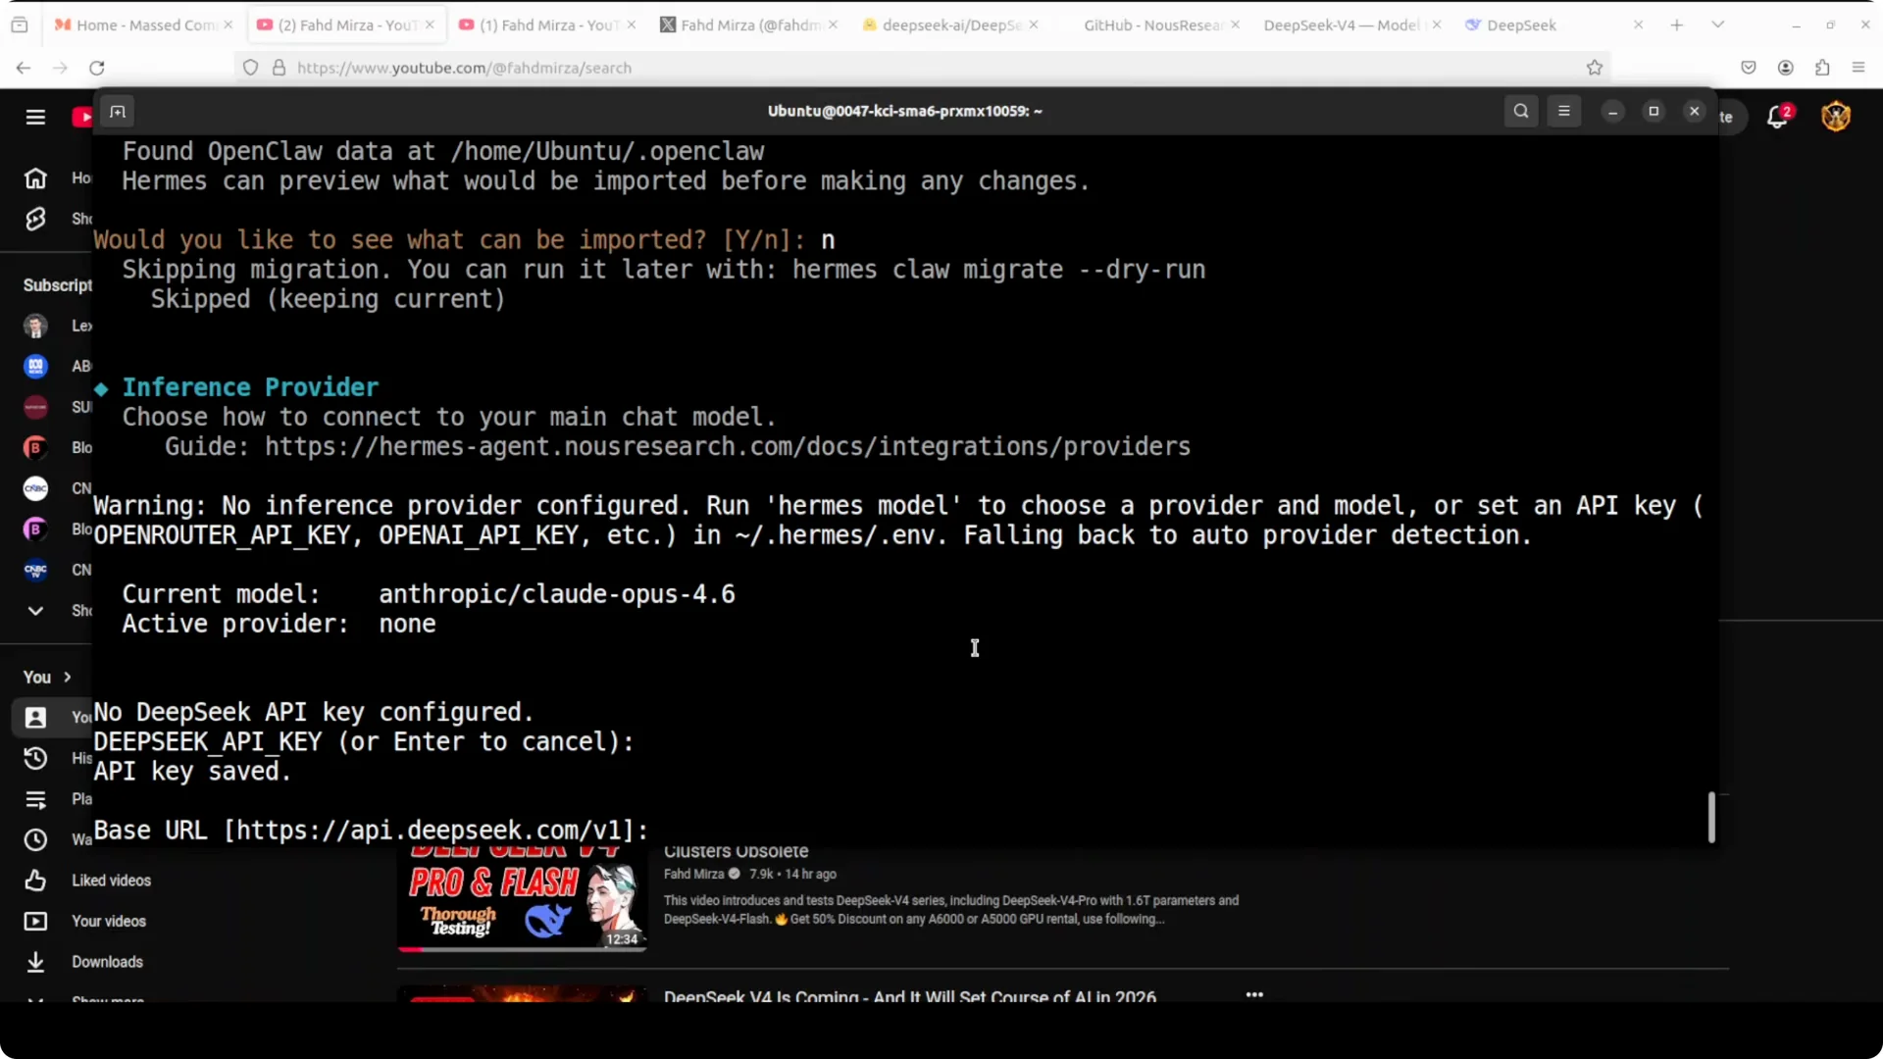This screenshot has height=1059, width=1883.
Task: Open Firefox tab overview icon
Action: 20,25
